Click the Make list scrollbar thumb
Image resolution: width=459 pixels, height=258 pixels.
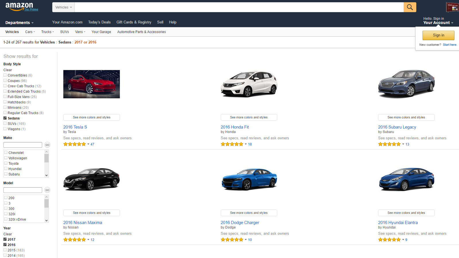click(46, 158)
